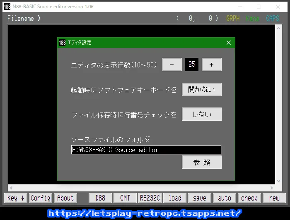Toggle the GRPH key indicator
290x220 pixels.
click(x=233, y=19)
